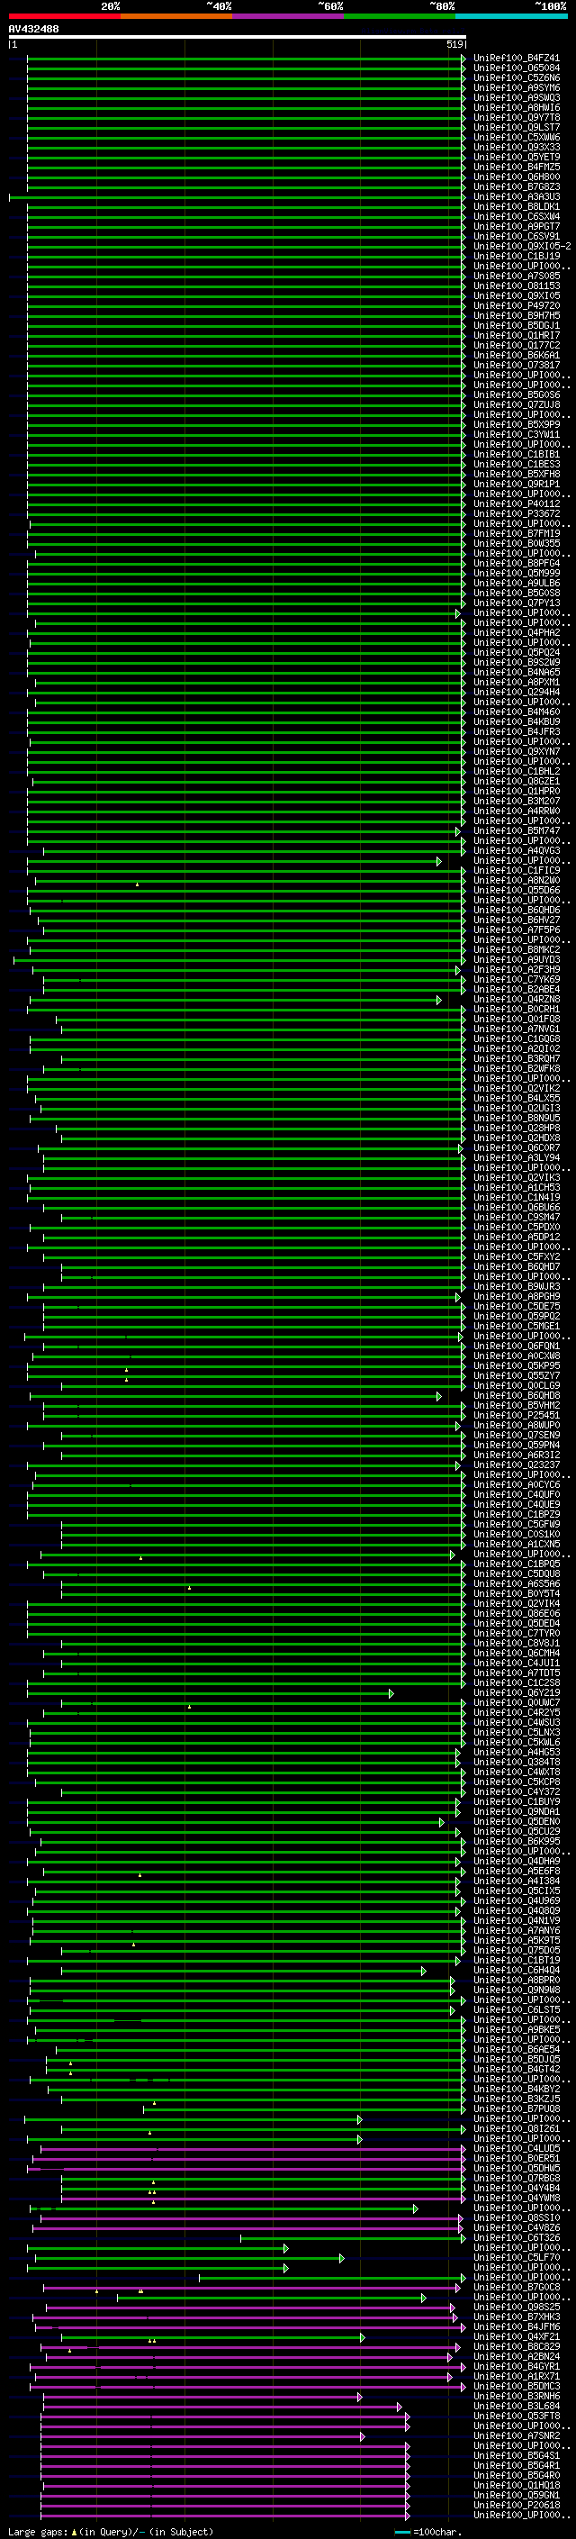Screen dimensions: 576x2539
Task: Select the UniRef100_Q2VIK4 label
Action: click(516, 1603)
